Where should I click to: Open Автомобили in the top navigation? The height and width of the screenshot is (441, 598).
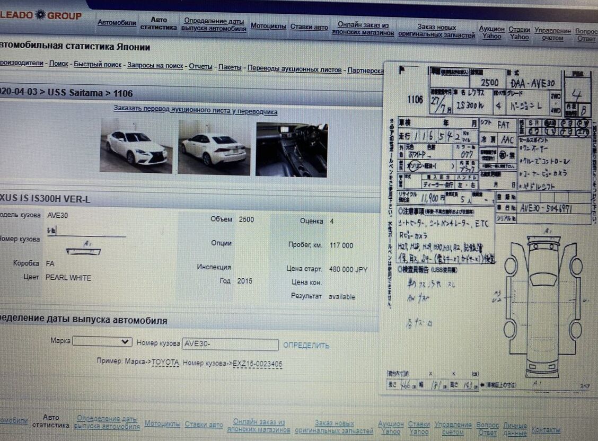[117, 22]
